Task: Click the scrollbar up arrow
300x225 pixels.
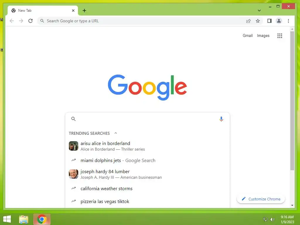Action: [292, 29]
